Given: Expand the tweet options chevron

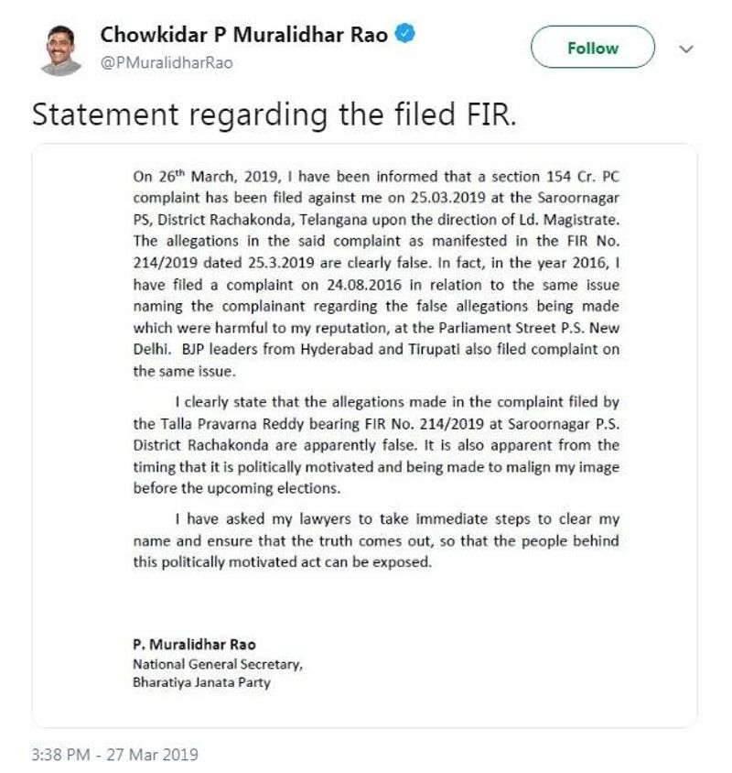Looking at the screenshot, I should 686,49.
